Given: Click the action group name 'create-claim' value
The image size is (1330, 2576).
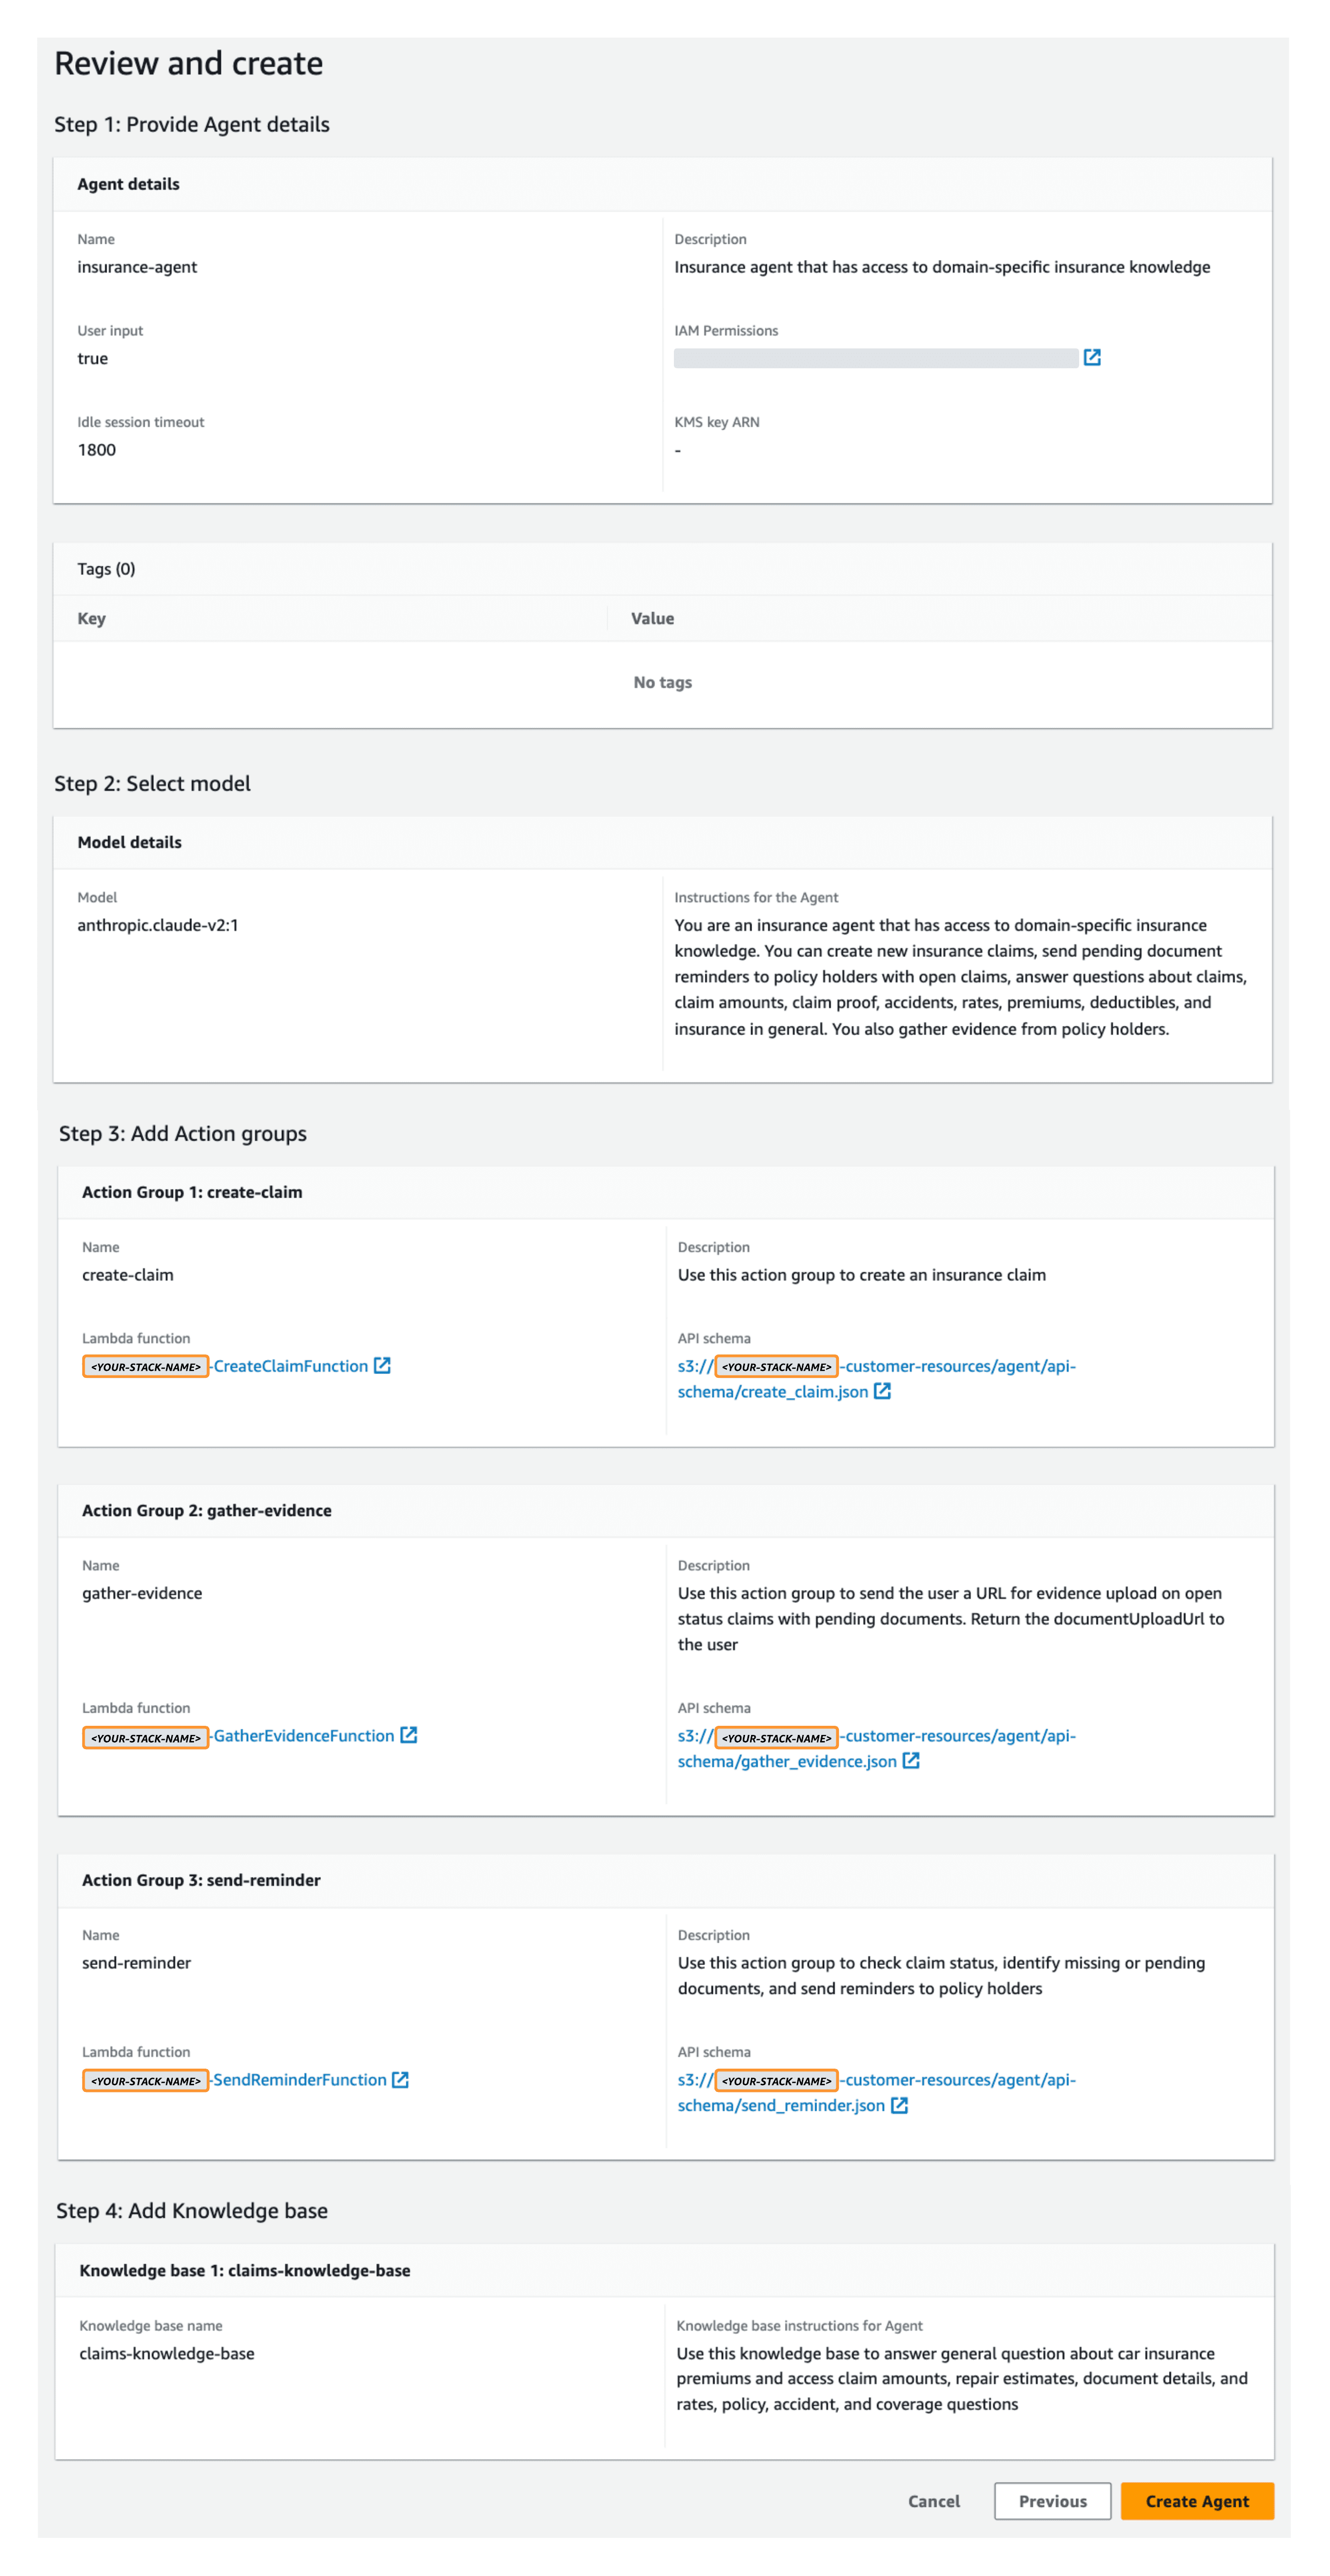Looking at the screenshot, I should pos(128,1275).
